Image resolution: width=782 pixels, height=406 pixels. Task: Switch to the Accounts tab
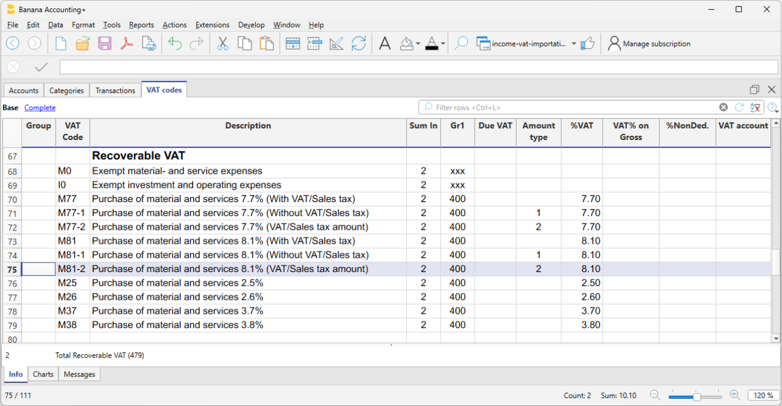pyautogui.click(x=24, y=90)
